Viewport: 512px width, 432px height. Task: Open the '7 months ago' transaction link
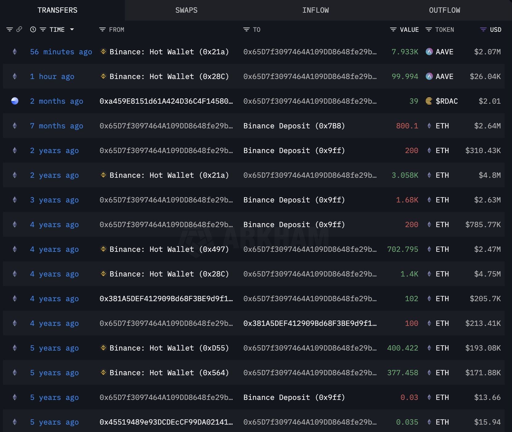click(56, 126)
